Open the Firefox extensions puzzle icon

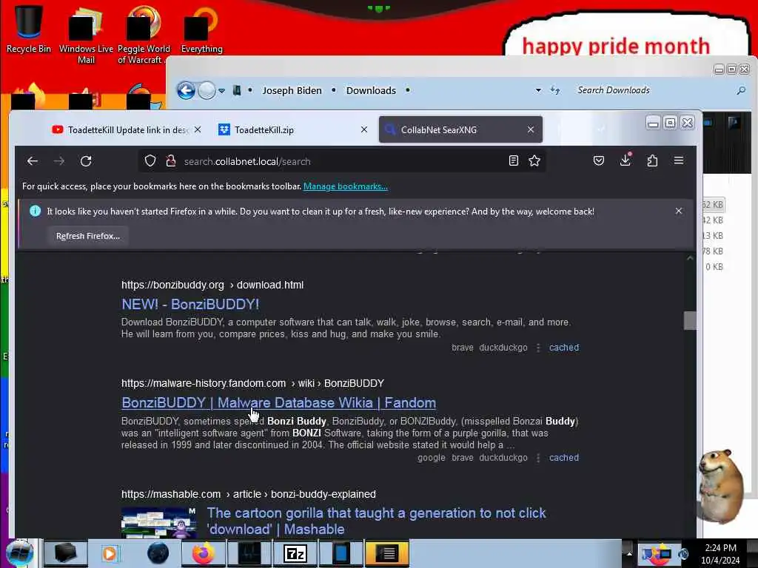652,160
